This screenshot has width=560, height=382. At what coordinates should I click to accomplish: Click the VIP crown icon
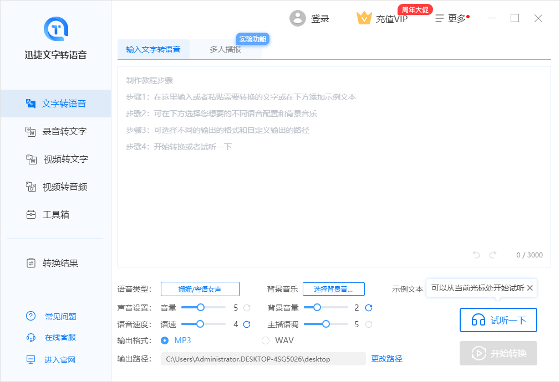coord(364,18)
